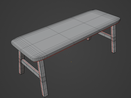Click the nearest front leg of bench
Viewport: 131px width, 98px height.
tap(43, 78)
